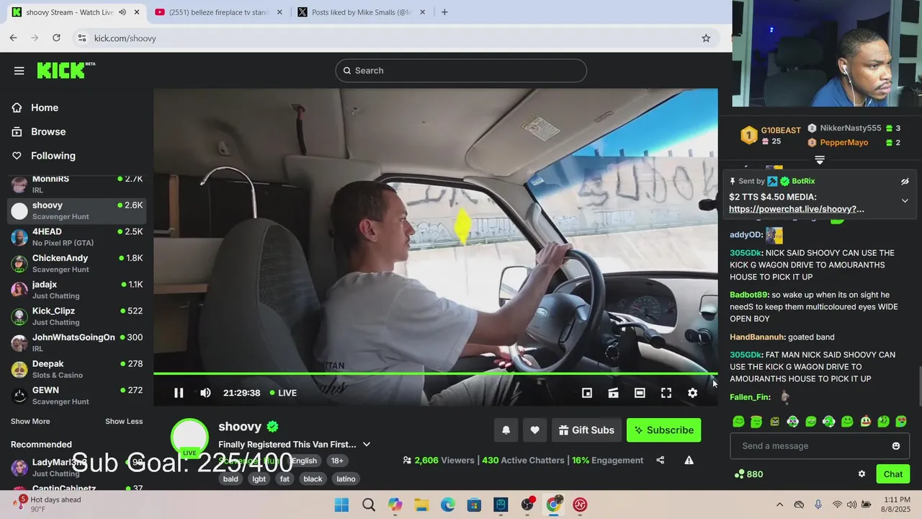Expand the stream title chevron
The width and height of the screenshot is (922, 519).
(x=366, y=445)
